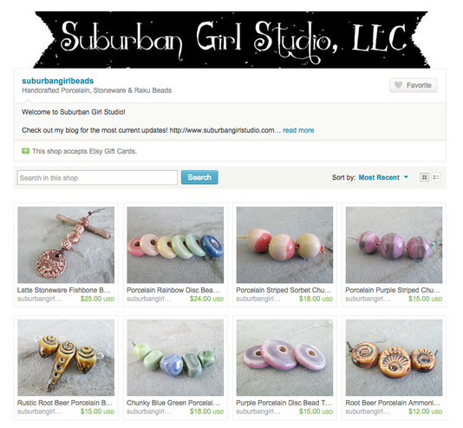View the Porcelain Striped Sorbet beads image
This screenshot has height=428, width=463.
pos(284,245)
